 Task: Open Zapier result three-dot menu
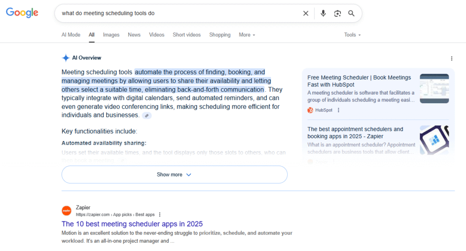coord(160,215)
